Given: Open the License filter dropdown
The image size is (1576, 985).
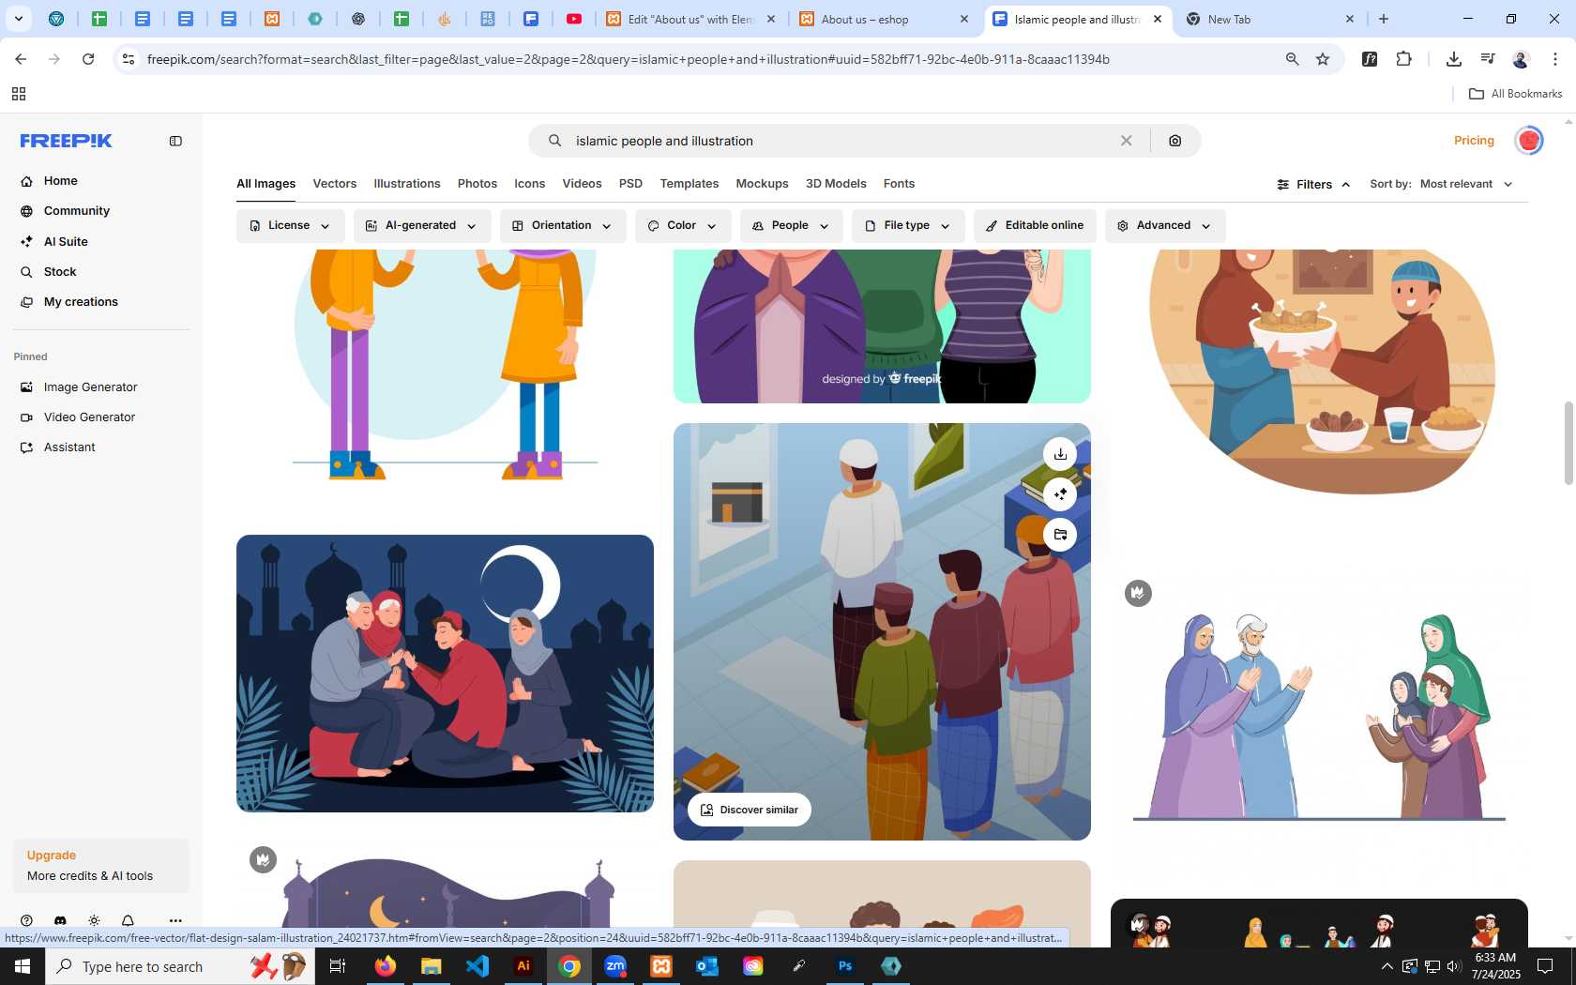Looking at the screenshot, I should [x=290, y=226].
